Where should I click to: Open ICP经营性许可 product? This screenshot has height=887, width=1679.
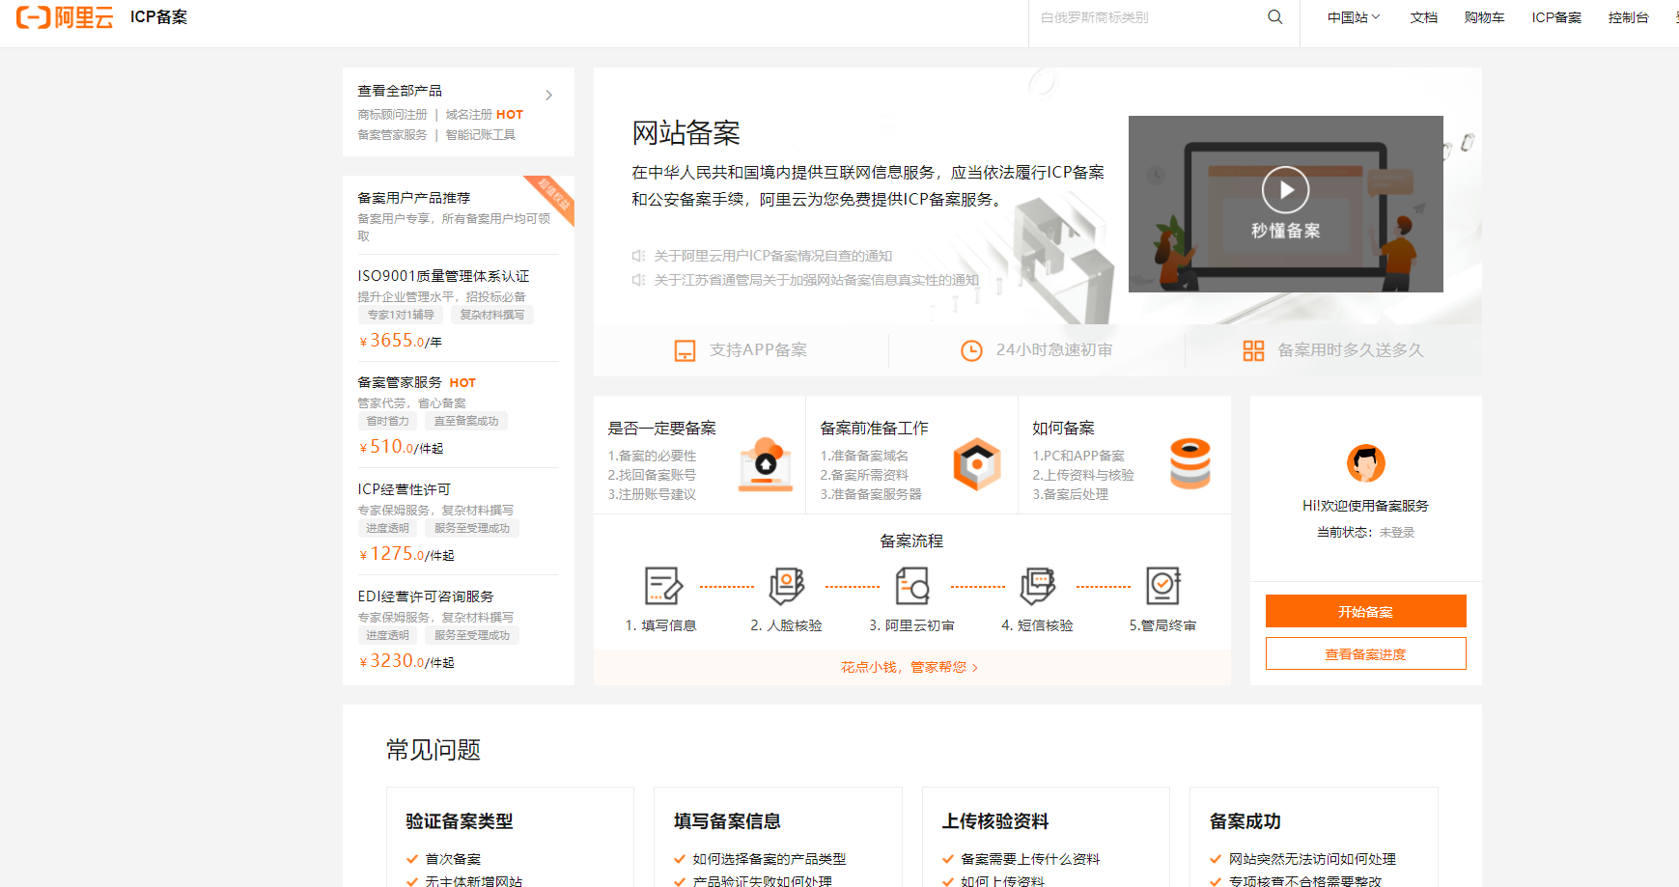coord(404,490)
